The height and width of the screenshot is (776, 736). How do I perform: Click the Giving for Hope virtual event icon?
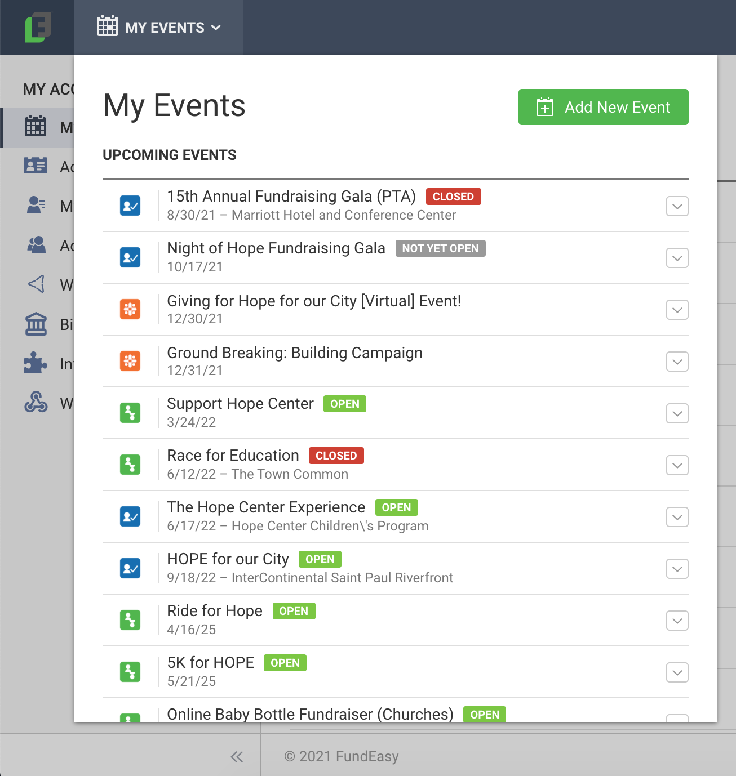130,309
